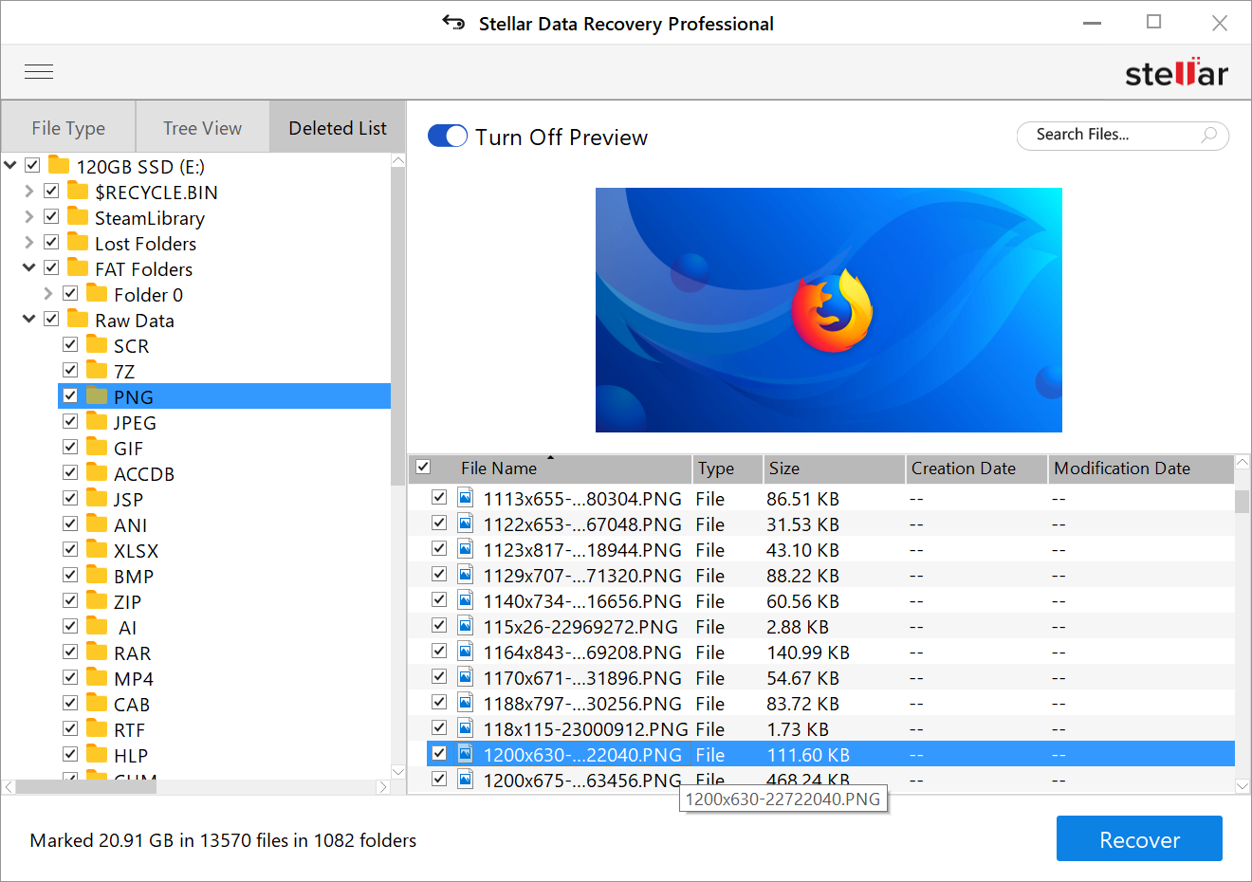Select the RTF folder in tree
1252x882 pixels.
[129, 729]
